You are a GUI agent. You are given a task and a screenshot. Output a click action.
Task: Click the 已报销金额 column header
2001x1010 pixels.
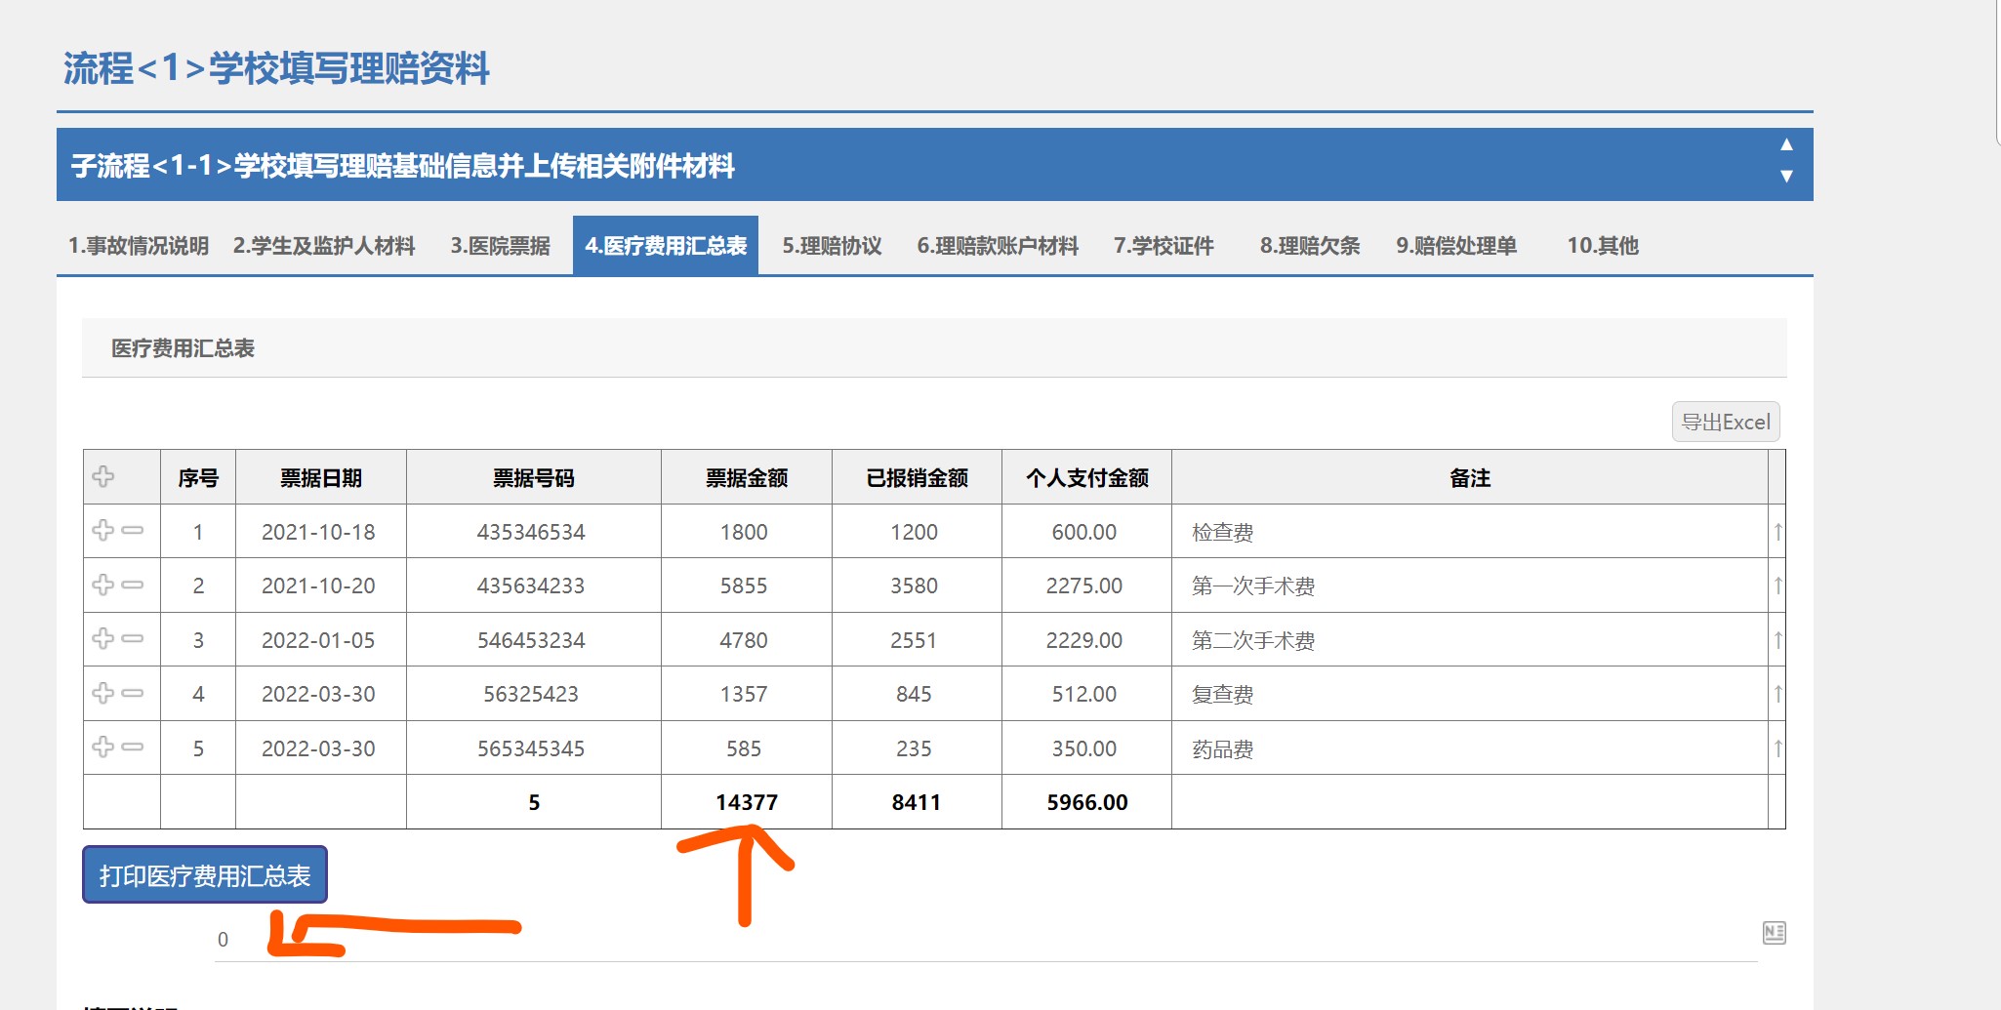click(918, 478)
